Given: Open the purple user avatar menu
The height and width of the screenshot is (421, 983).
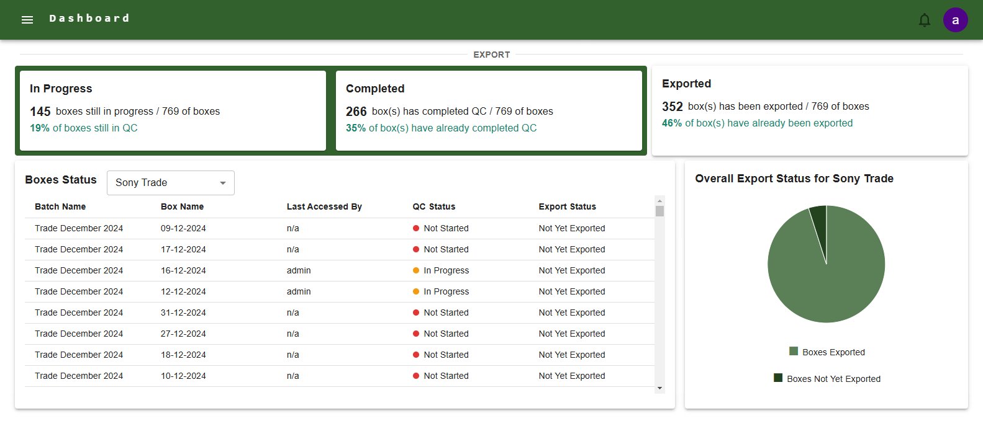Looking at the screenshot, I should point(955,20).
